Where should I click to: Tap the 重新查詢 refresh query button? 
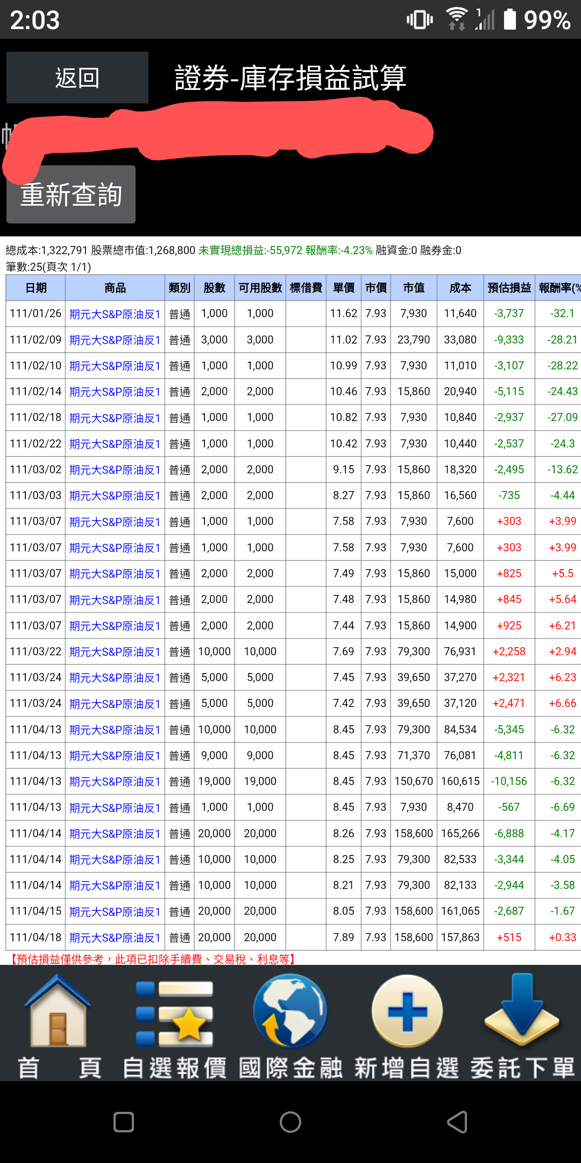click(71, 194)
